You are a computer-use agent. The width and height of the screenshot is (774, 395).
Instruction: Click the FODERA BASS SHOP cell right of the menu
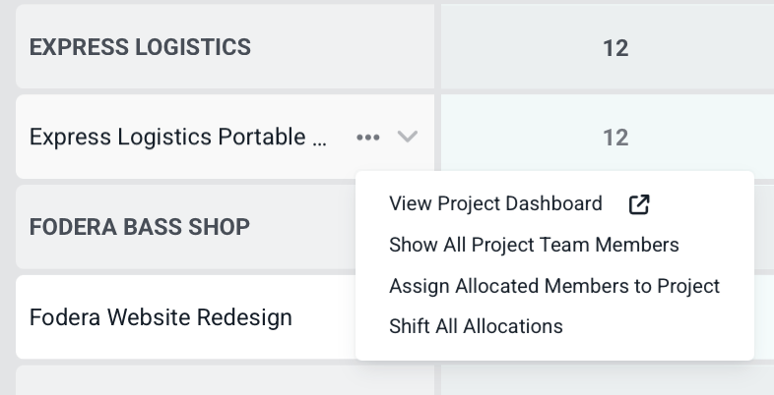point(764,227)
